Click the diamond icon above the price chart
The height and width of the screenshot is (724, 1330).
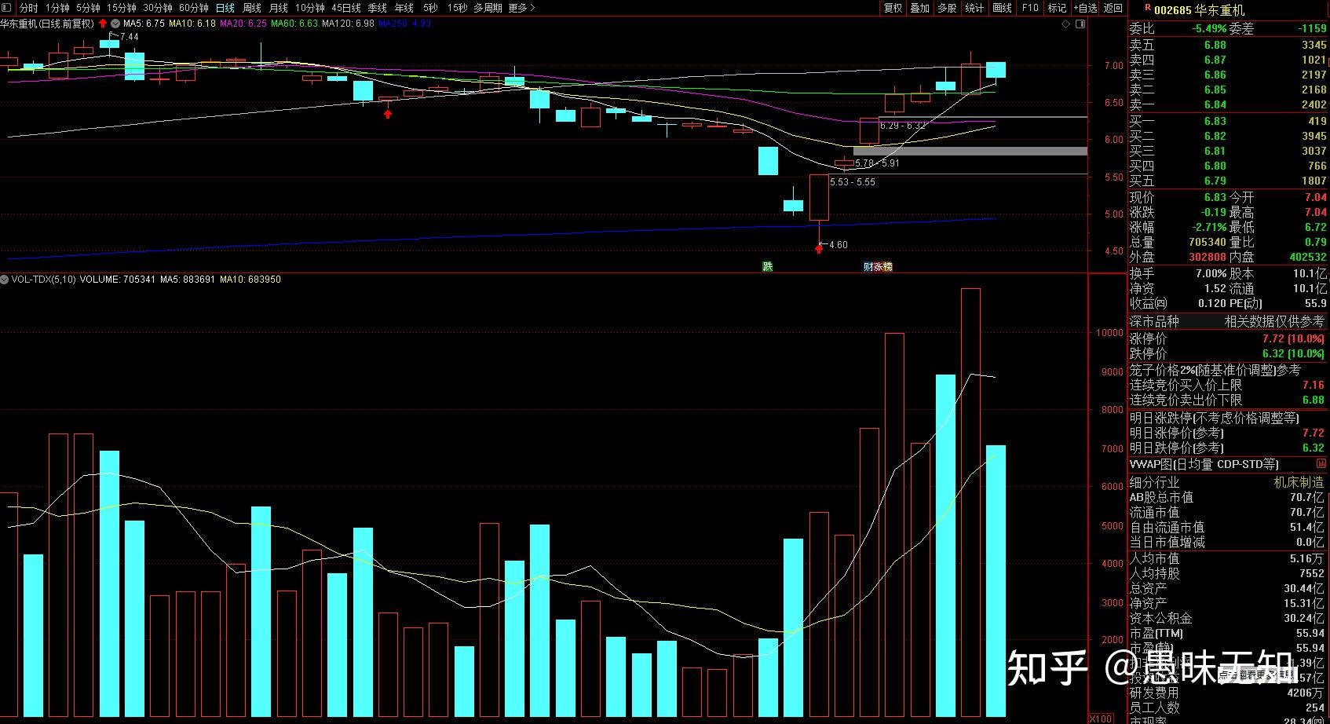coord(1065,24)
